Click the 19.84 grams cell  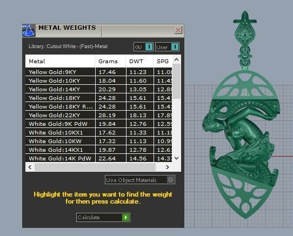[110, 124]
